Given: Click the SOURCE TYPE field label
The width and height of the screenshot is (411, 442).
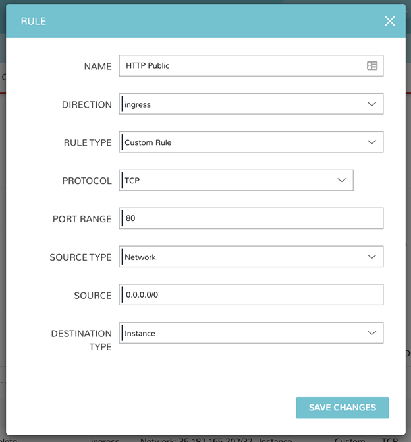Looking at the screenshot, I should 80,257.
